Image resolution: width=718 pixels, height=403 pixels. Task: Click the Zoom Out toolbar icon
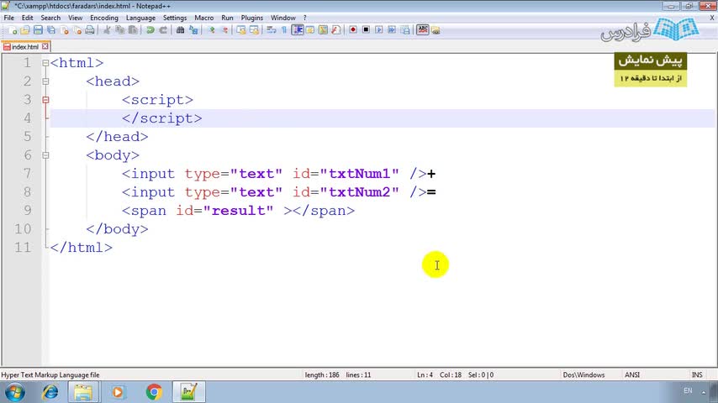[224, 30]
